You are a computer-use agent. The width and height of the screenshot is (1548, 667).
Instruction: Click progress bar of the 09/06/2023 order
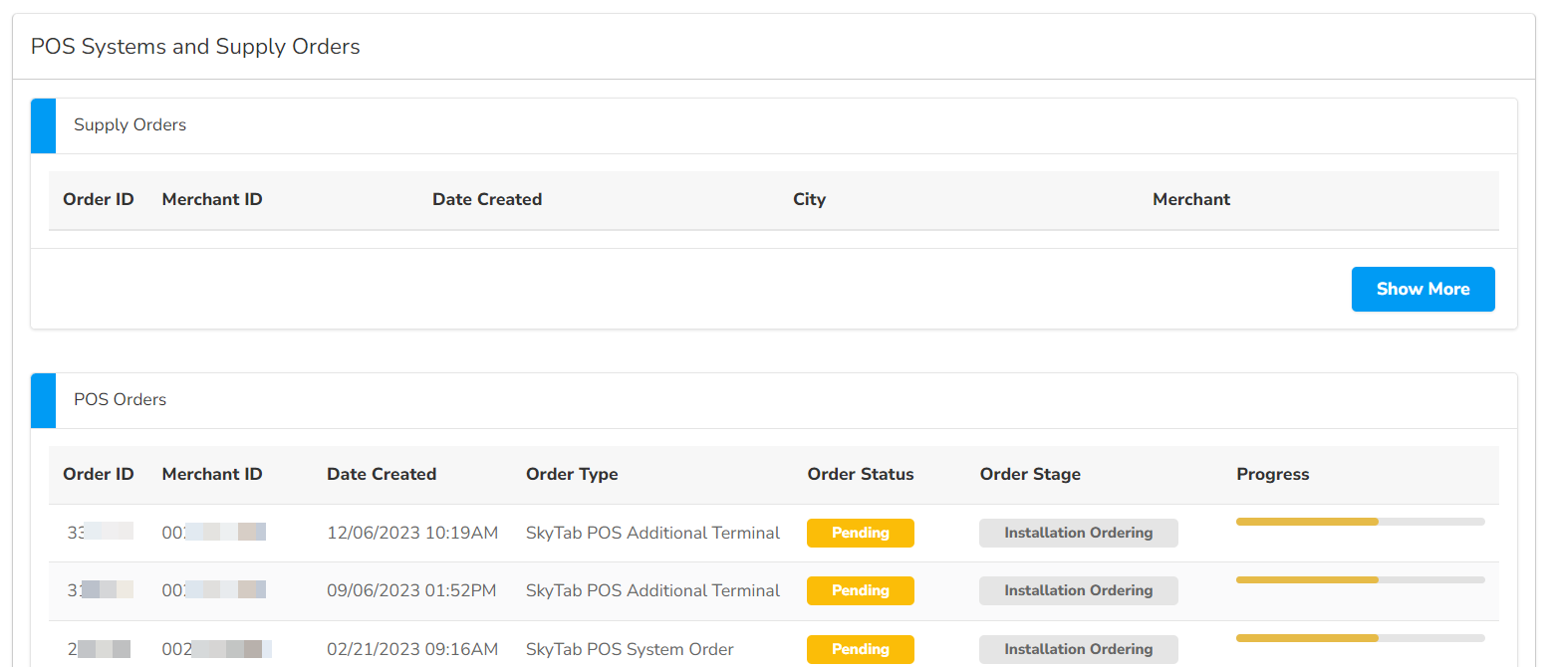1360,579
